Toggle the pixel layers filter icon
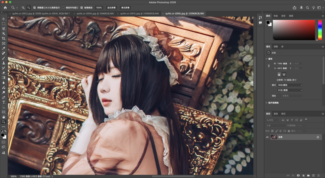This screenshot has height=178, width=325. point(283,120)
